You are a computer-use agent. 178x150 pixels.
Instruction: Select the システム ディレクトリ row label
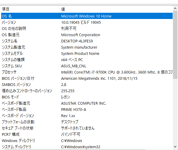16,147
